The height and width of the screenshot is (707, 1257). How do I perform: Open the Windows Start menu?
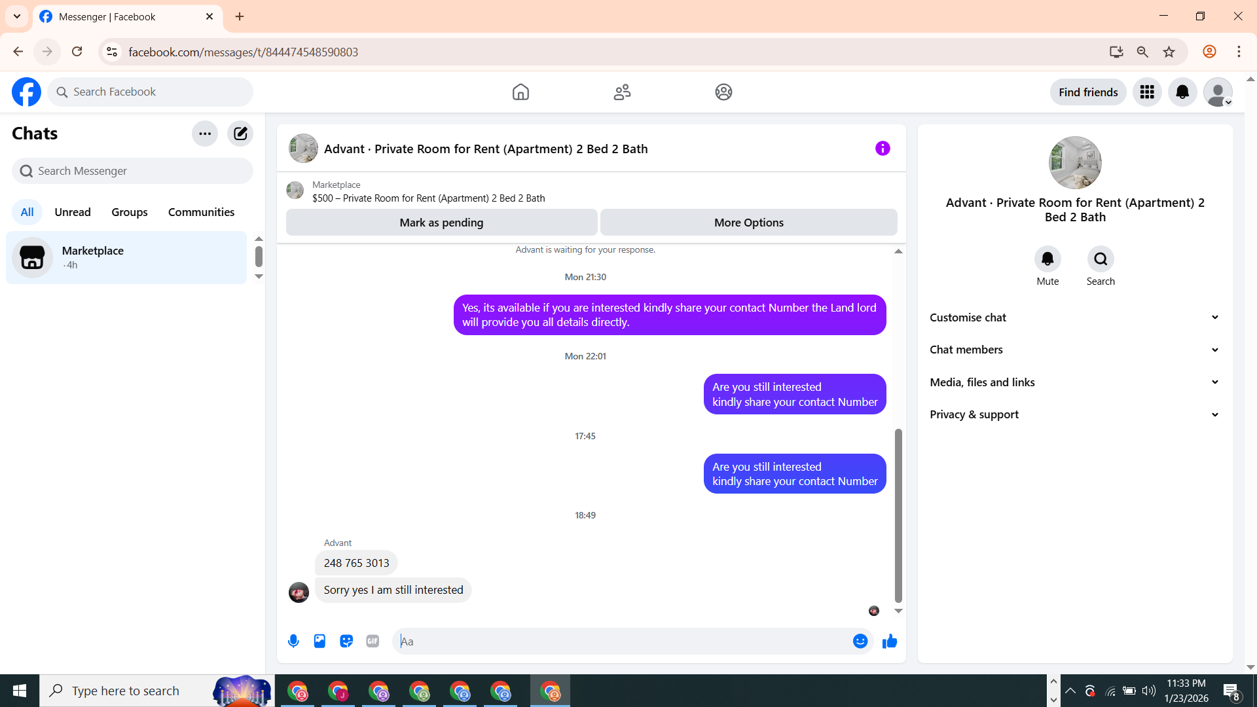pos(19,691)
